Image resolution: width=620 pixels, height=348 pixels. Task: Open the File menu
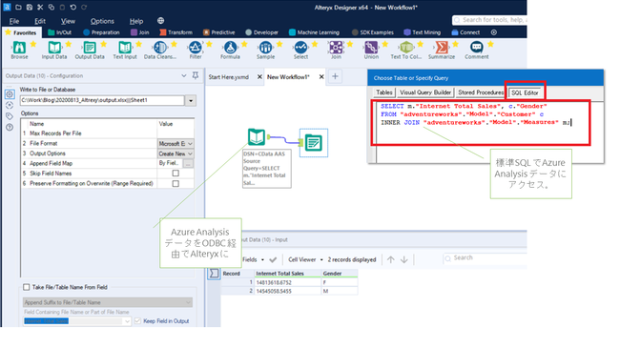tap(14, 21)
